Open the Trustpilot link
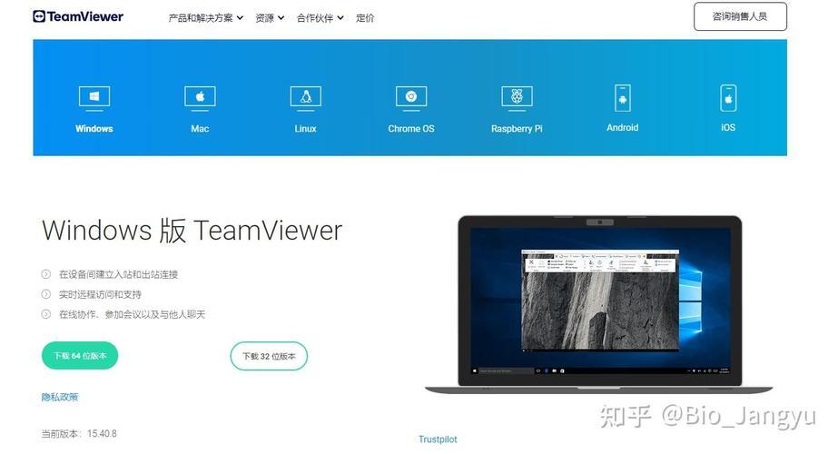 click(438, 439)
